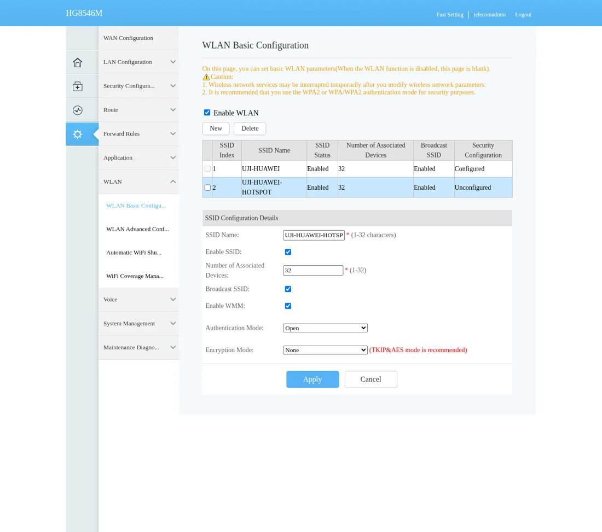
Task: Click the Security Configuration column header
Action: click(483, 150)
